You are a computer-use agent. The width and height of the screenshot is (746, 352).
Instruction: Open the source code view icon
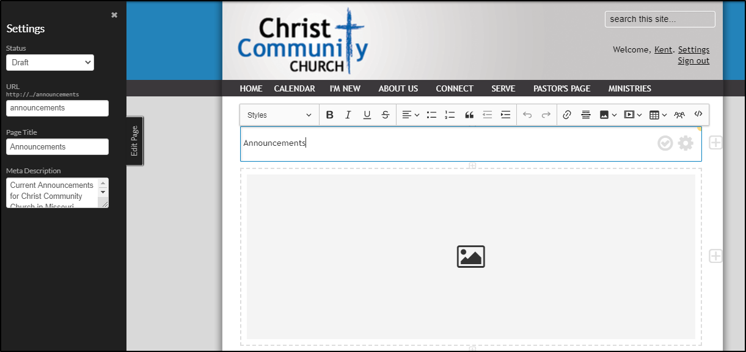698,114
